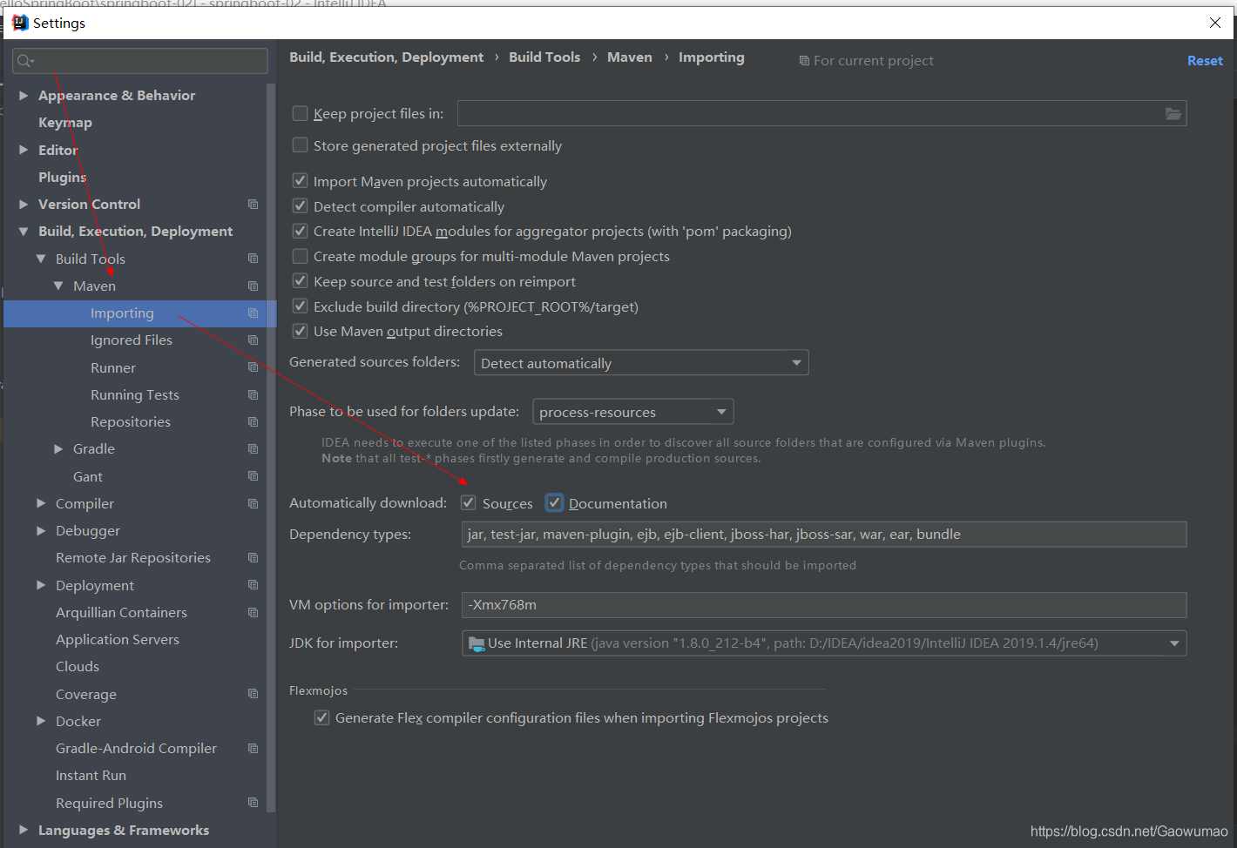1237x848 pixels.
Task: Toggle Create IntelliJ IDEA modules for aggregator projects
Action: (x=301, y=231)
